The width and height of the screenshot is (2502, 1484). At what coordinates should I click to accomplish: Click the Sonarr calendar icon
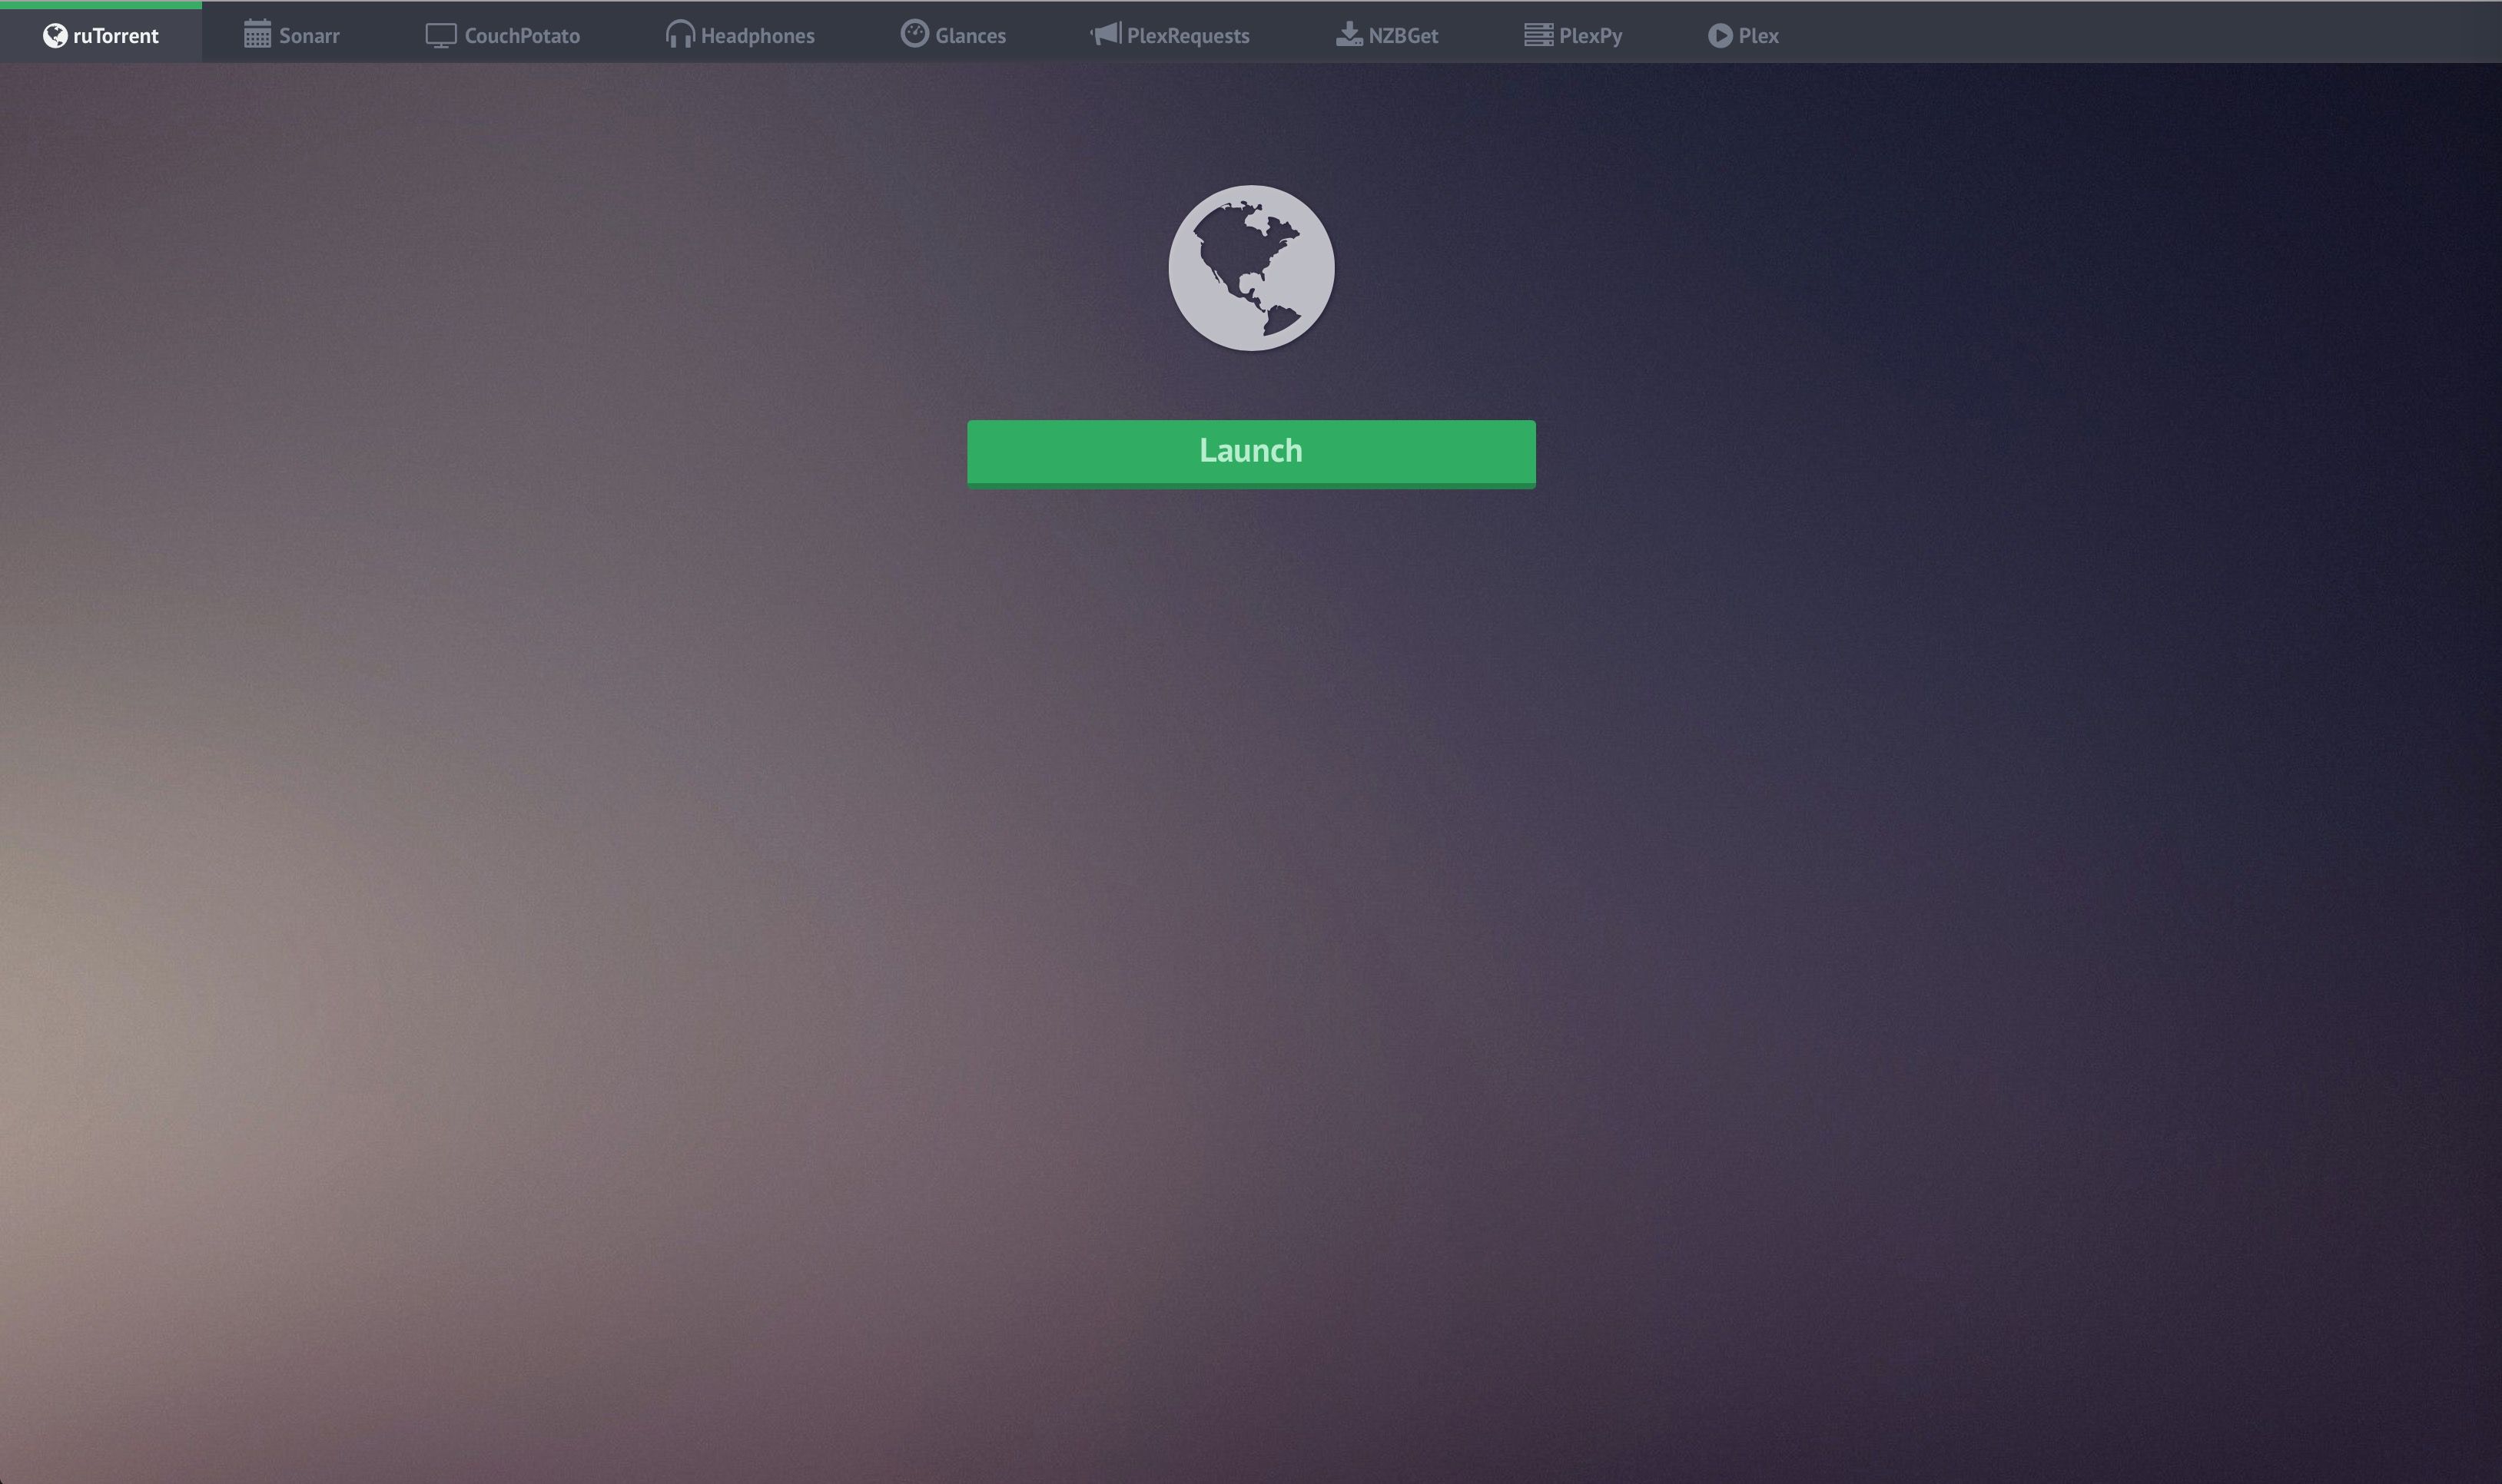257,35
